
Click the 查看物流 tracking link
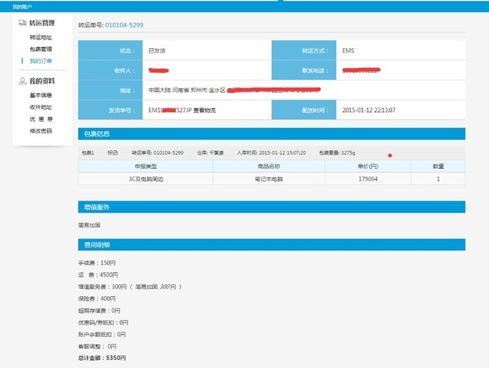pyautogui.click(x=208, y=111)
